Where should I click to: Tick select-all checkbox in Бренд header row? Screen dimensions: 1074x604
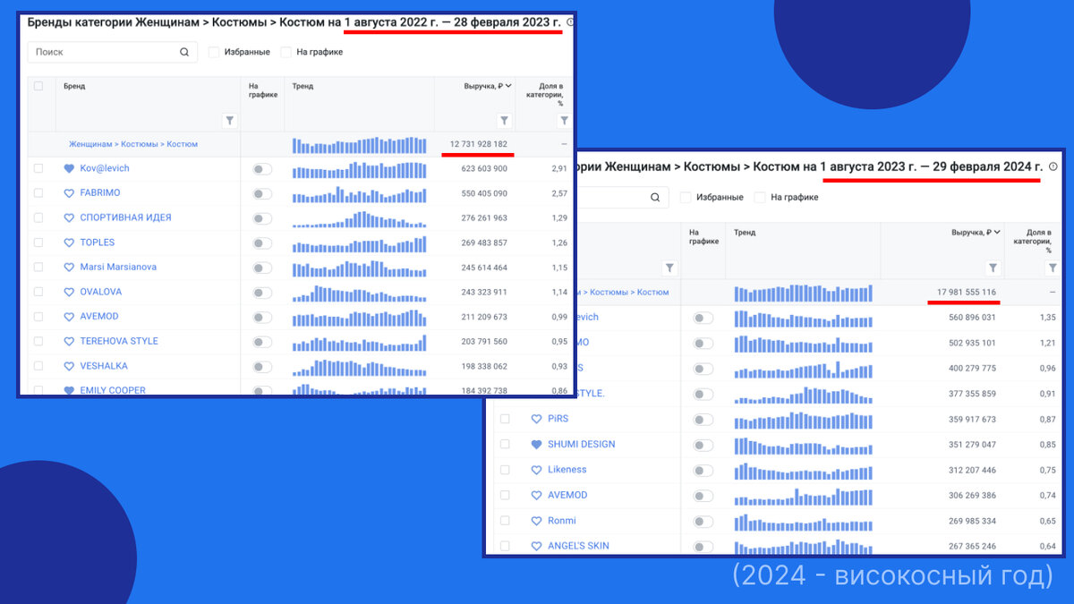click(x=38, y=86)
